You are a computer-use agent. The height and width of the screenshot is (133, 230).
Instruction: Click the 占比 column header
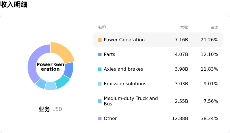(214, 27)
